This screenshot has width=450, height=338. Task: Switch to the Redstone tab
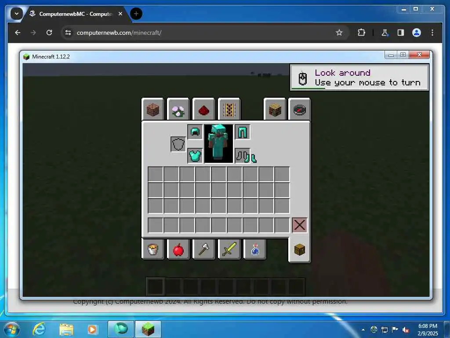tap(203, 110)
